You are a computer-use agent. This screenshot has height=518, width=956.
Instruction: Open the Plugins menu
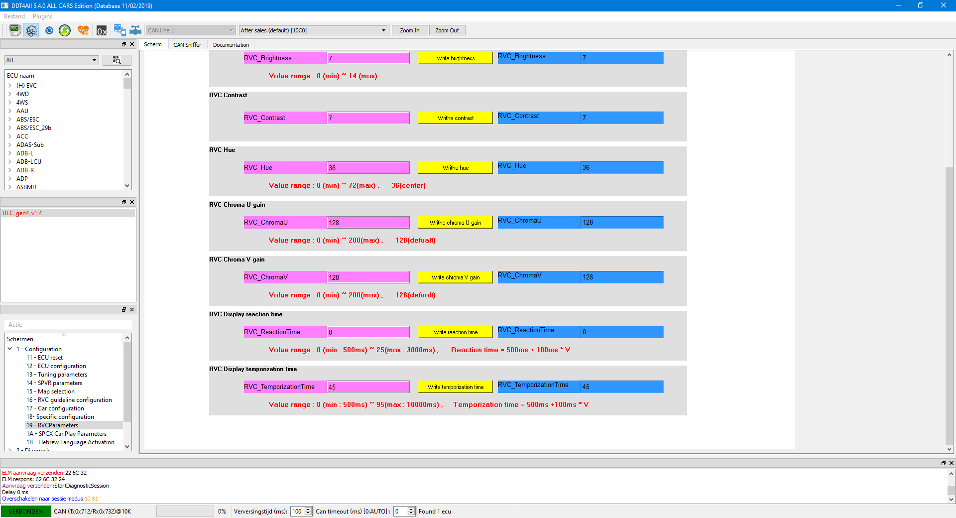(x=42, y=16)
